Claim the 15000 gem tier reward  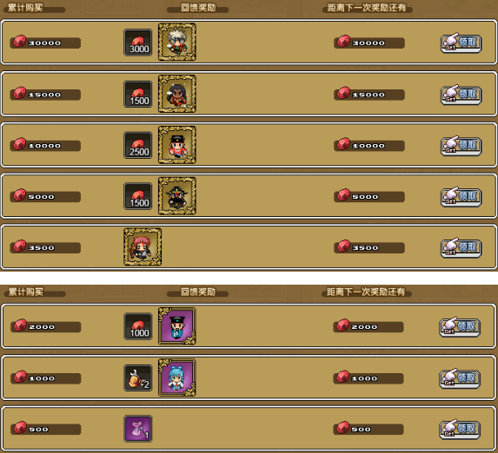(x=461, y=95)
